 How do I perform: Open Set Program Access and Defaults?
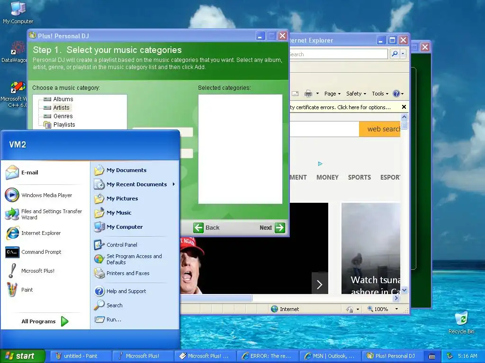point(128,259)
